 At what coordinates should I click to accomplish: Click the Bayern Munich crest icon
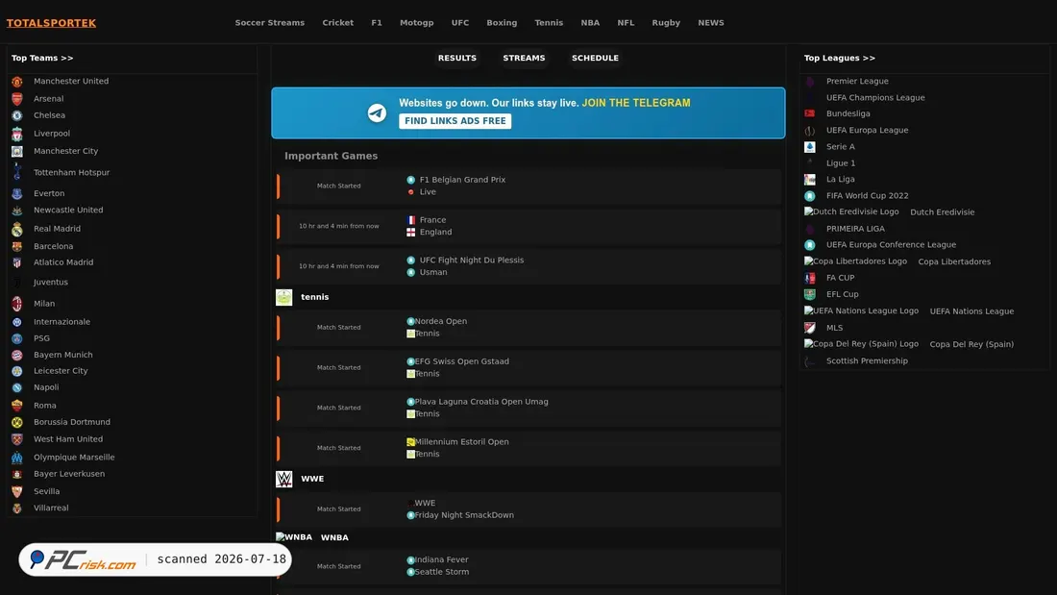[x=17, y=355]
